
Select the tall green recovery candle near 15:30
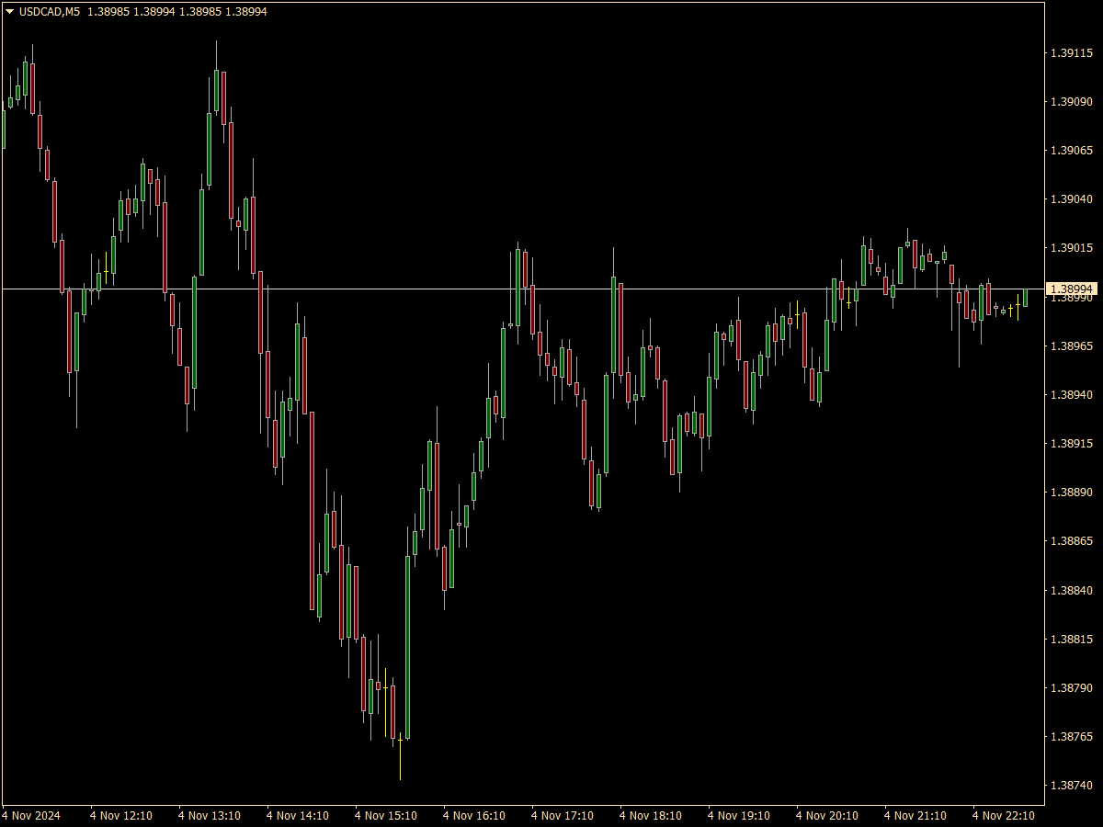407,643
